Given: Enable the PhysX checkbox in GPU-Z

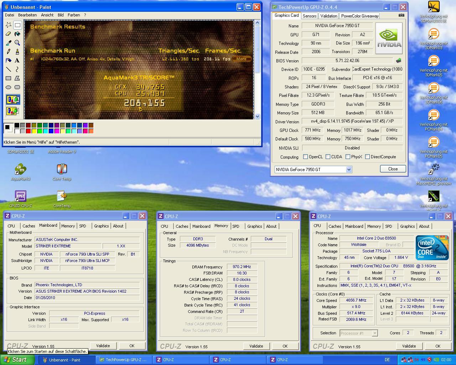Looking at the screenshot, I should click(x=348, y=157).
